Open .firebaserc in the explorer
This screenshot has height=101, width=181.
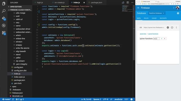tap(20, 90)
